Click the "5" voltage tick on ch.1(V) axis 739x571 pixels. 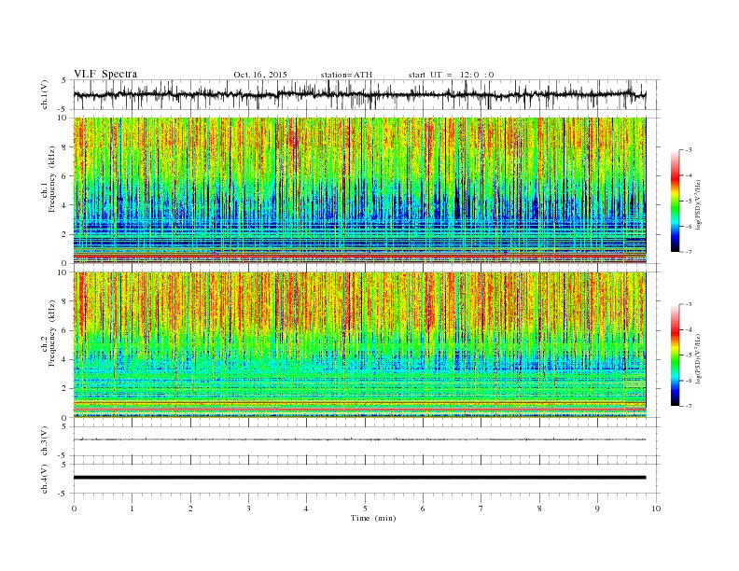pos(64,80)
